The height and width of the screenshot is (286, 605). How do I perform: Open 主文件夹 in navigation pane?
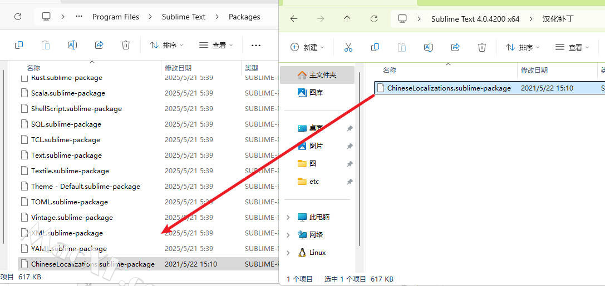tap(317, 74)
